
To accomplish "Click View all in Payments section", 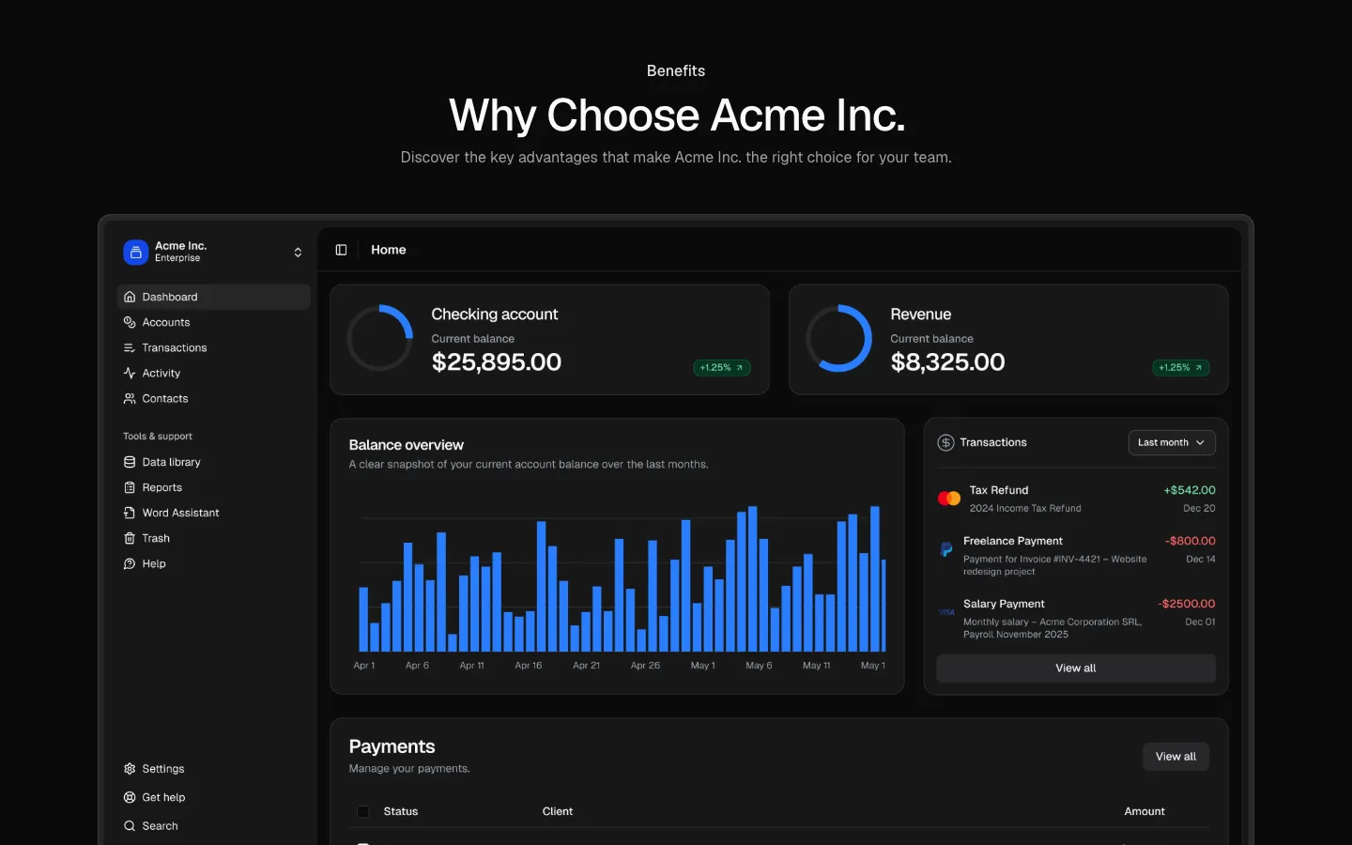I will click(x=1175, y=757).
